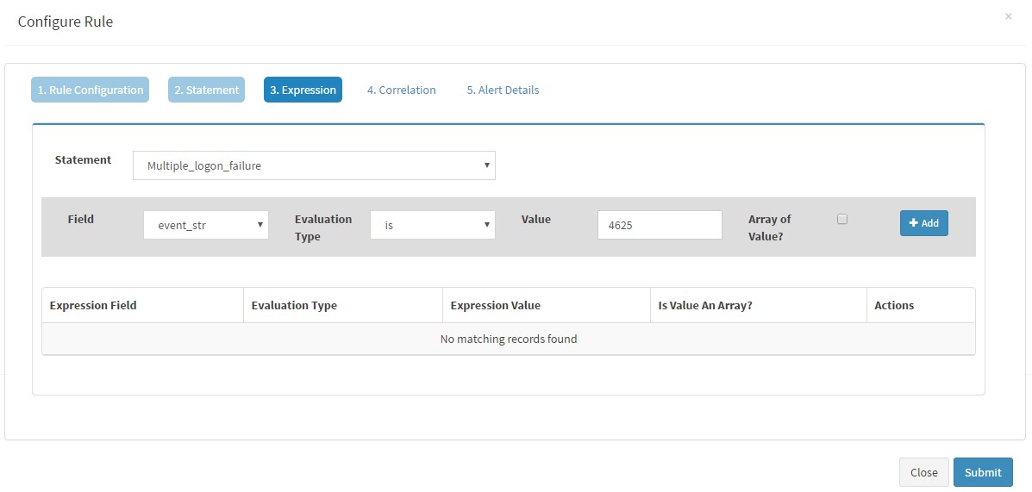The height and width of the screenshot is (492, 1032).
Task: Open the Evaluation Type dropdown
Action: (x=433, y=225)
